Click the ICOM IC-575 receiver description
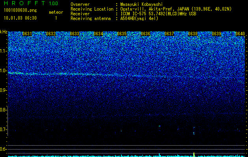Viewport: 248px width, 157px height. click(x=158, y=14)
